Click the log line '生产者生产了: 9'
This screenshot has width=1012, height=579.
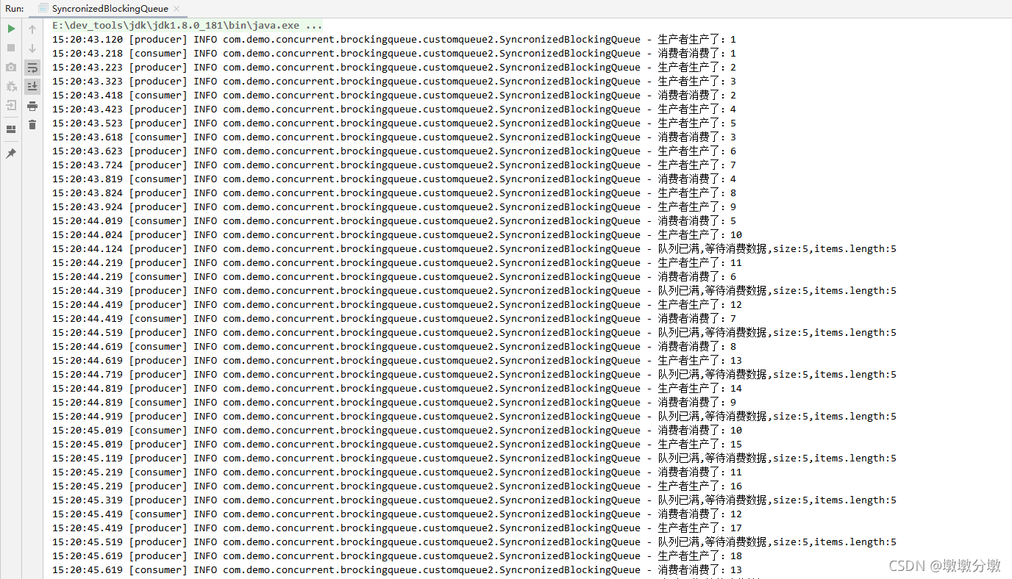[393, 207]
